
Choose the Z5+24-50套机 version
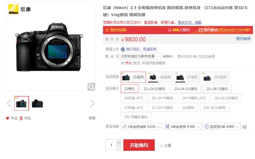tap(154, 89)
